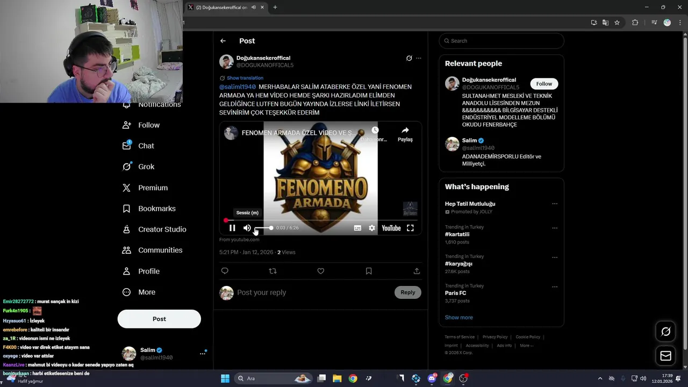Open Premium in sidebar
This screenshot has width=688, height=387.
[x=145, y=188]
